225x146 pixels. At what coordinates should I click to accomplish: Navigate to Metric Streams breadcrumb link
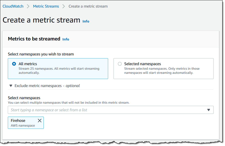pyautogui.click(x=46, y=6)
